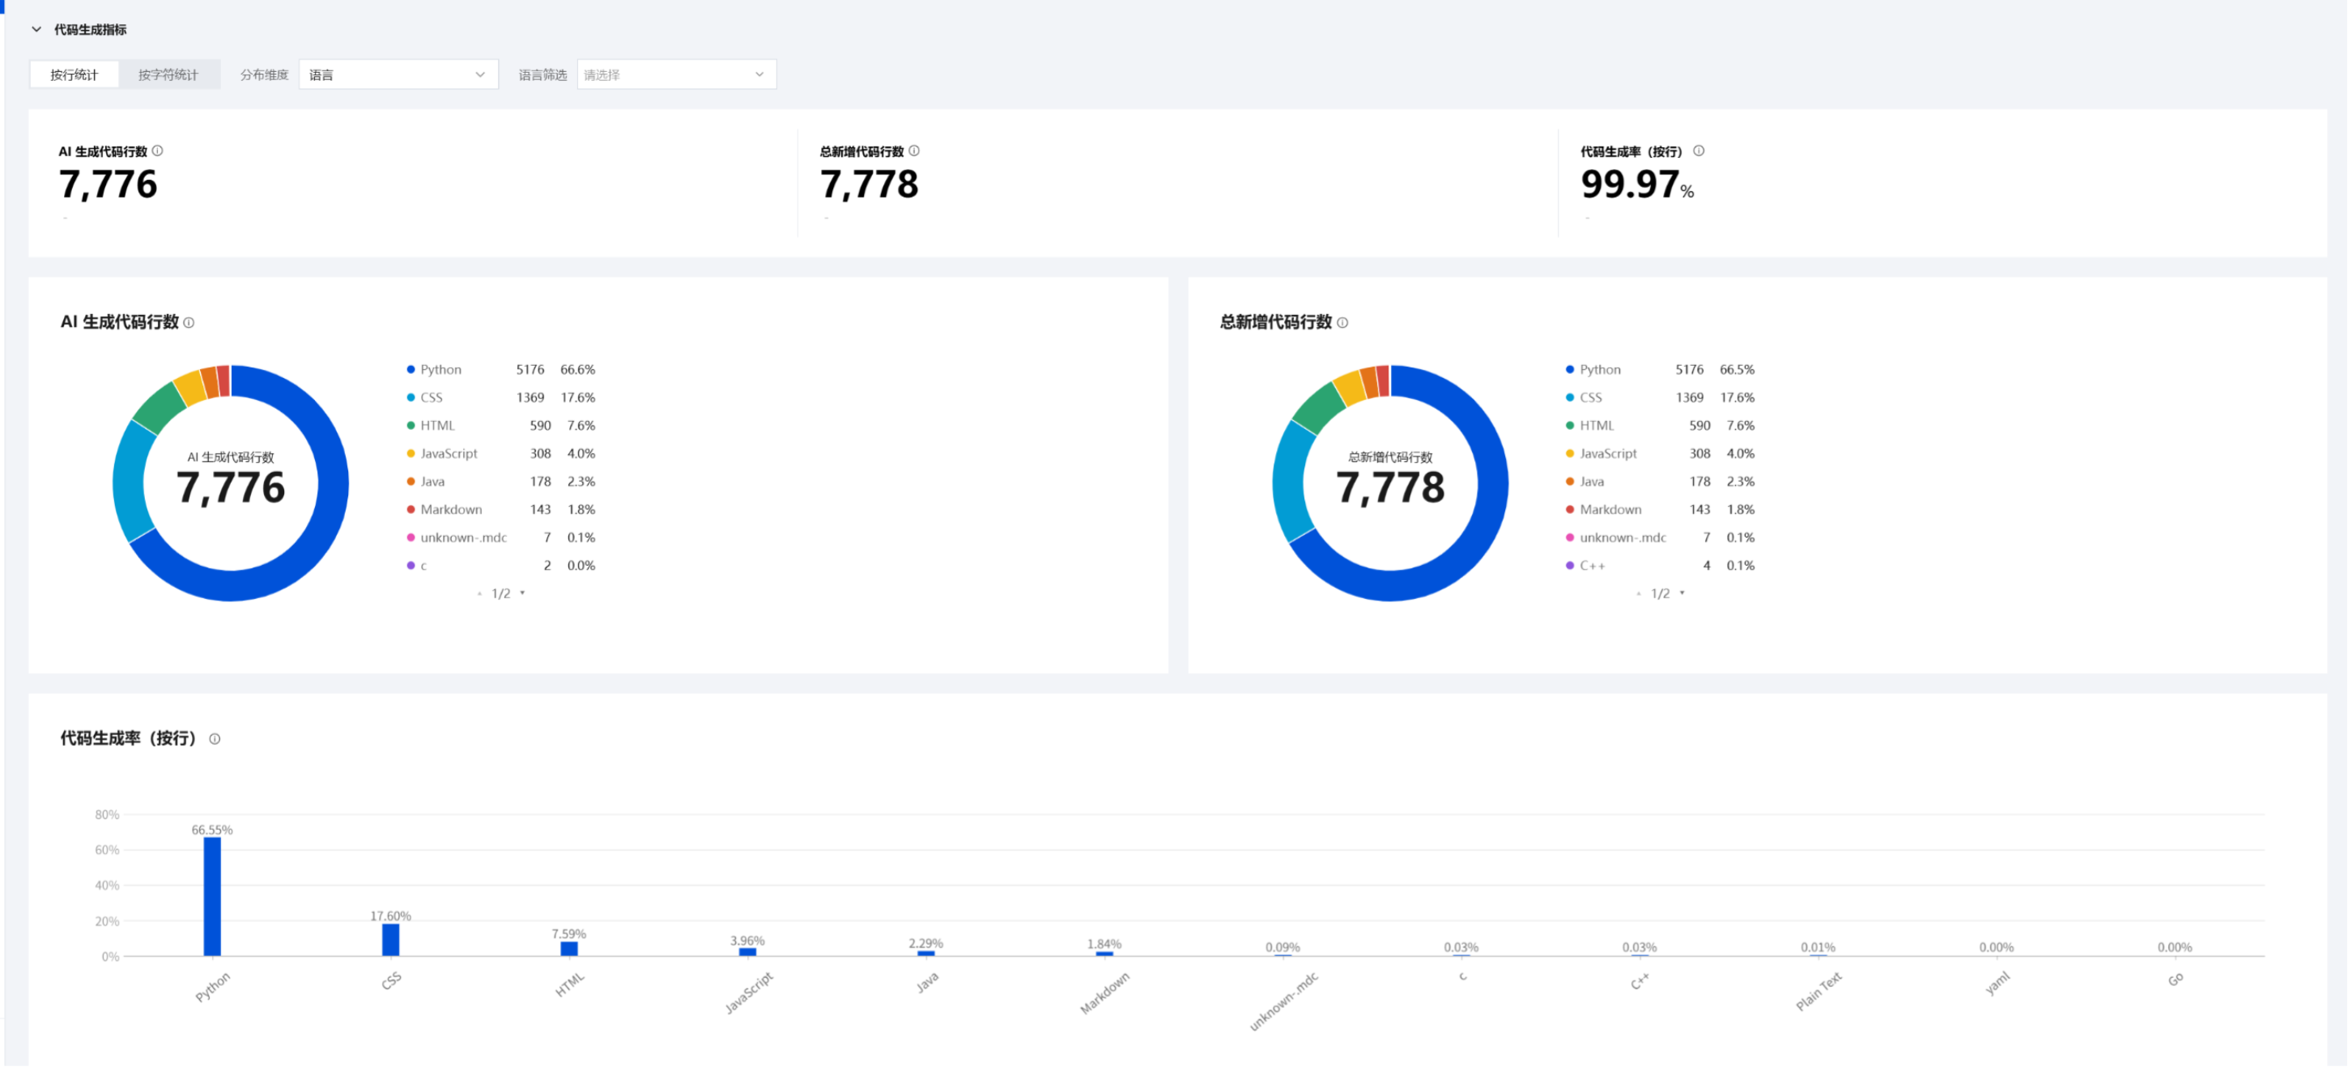Screen dimensions: 2348x1067
Task: Click info icon beside AI 生成代码行数 donut chart title
Action: click(189, 322)
